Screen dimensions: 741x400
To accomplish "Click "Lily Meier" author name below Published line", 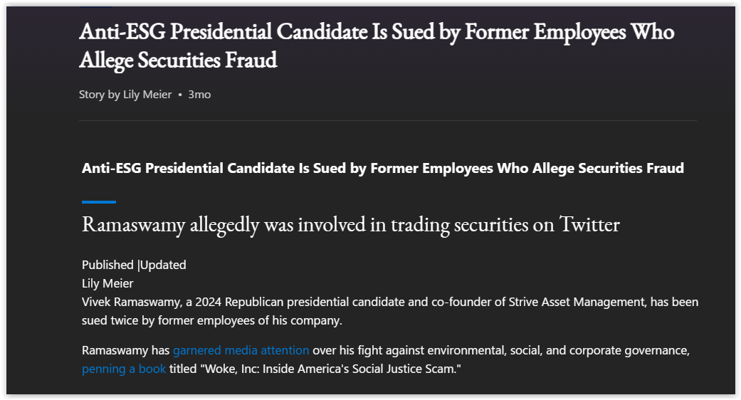I will point(107,283).
